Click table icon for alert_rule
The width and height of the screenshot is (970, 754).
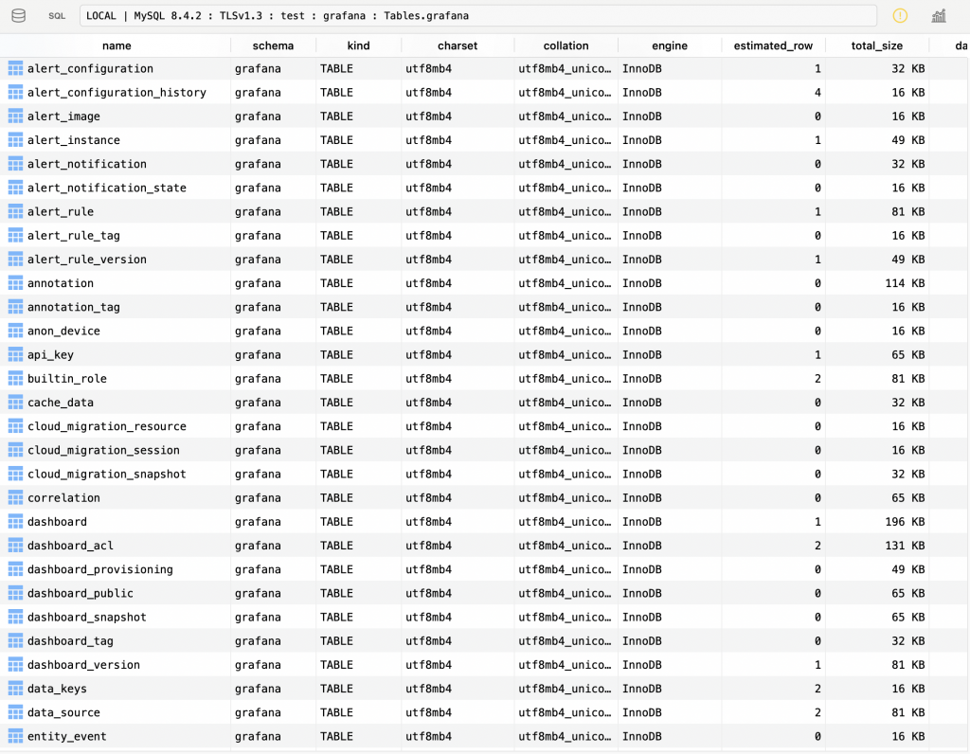click(x=15, y=211)
